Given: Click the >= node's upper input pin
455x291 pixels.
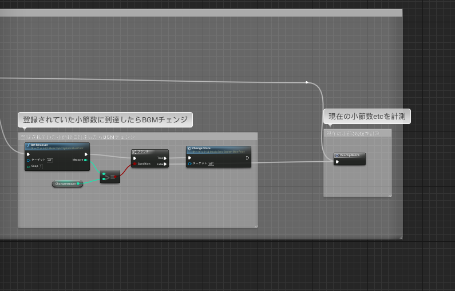Looking at the screenshot, I should click(x=104, y=174).
